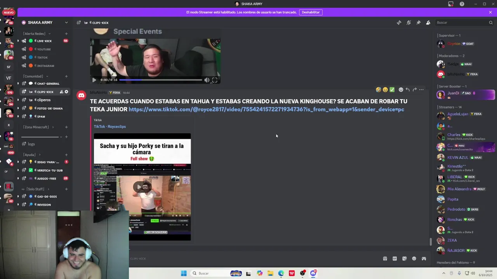This screenshot has width=497, height=279.
Task: Mute the Special Events video volume icon
Action: 207,80
